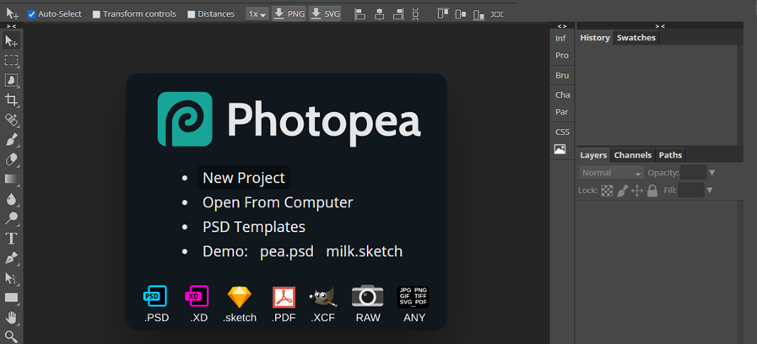Select the Move tool in left toolbar

coord(11,41)
